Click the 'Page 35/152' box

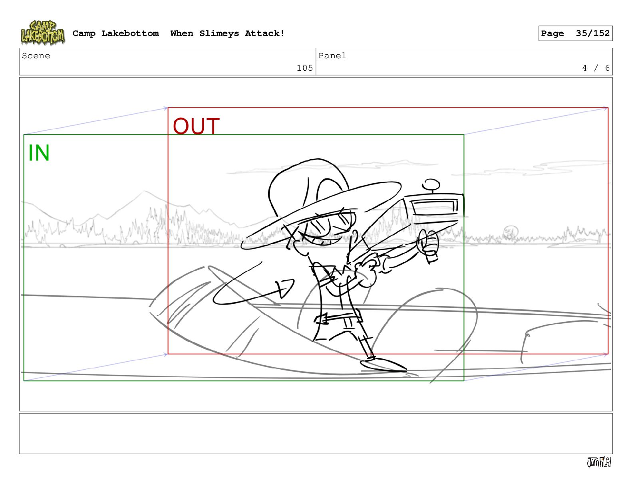point(575,34)
